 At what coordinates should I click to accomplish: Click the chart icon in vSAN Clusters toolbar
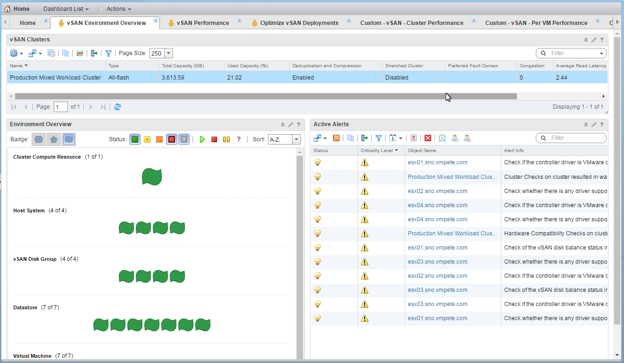point(80,53)
